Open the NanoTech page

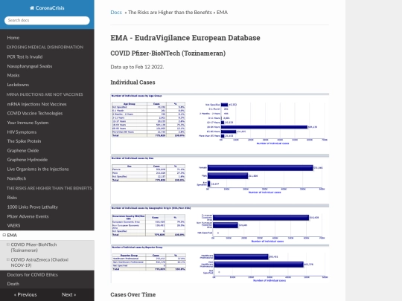(x=16, y=178)
